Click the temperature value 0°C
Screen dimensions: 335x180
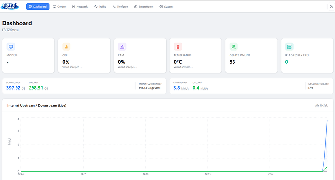coord(178,62)
